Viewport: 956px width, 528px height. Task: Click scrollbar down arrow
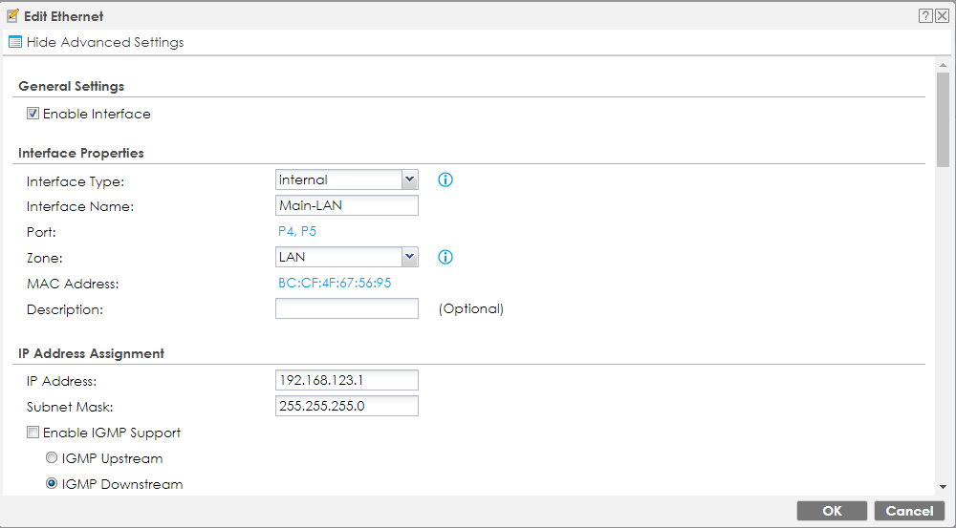pyautogui.click(x=944, y=485)
